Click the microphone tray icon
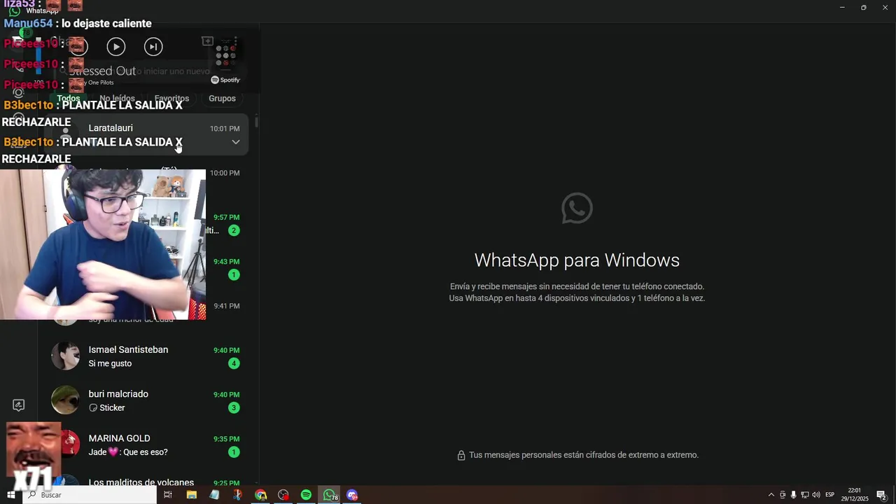This screenshot has height=504, width=896. click(x=793, y=495)
